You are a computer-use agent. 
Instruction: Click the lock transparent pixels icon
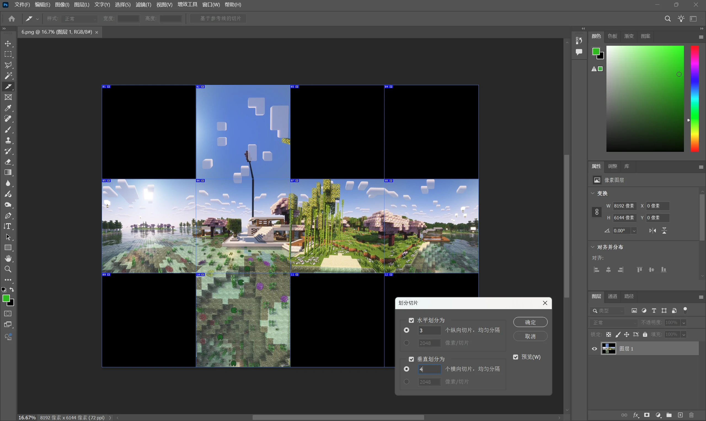pos(608,334)
